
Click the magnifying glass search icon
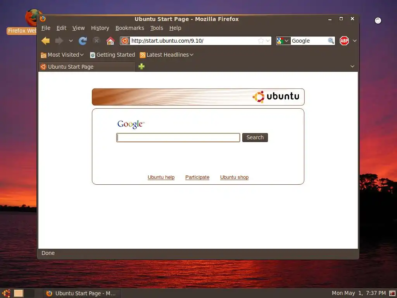click(331, 41)
